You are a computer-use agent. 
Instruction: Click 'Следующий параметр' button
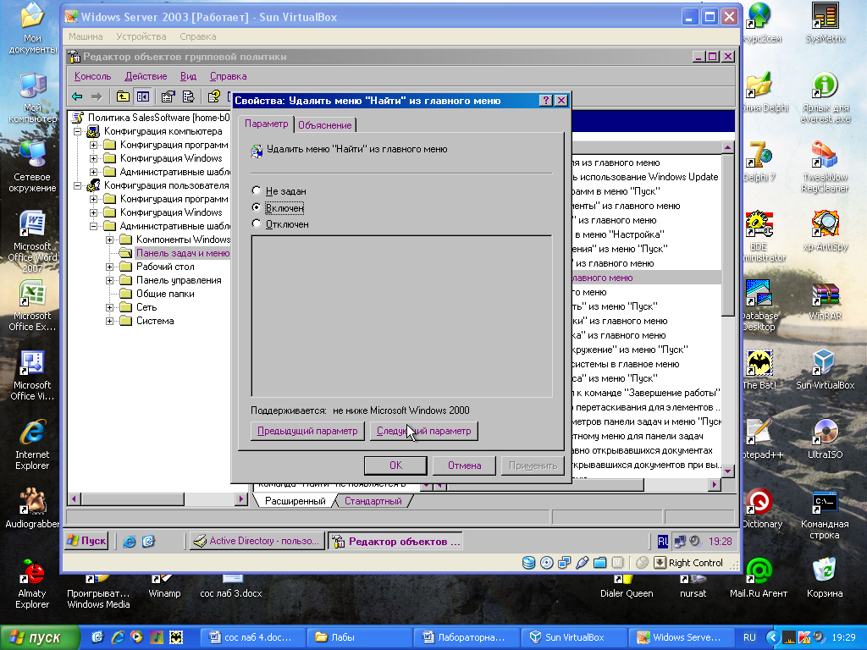click(x=424, y=431)
